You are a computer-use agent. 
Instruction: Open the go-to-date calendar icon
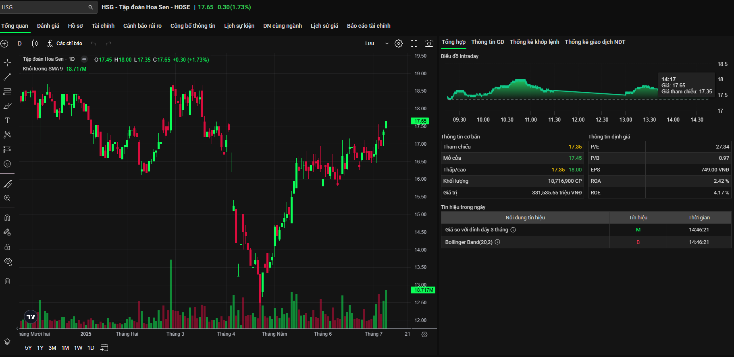104,348
